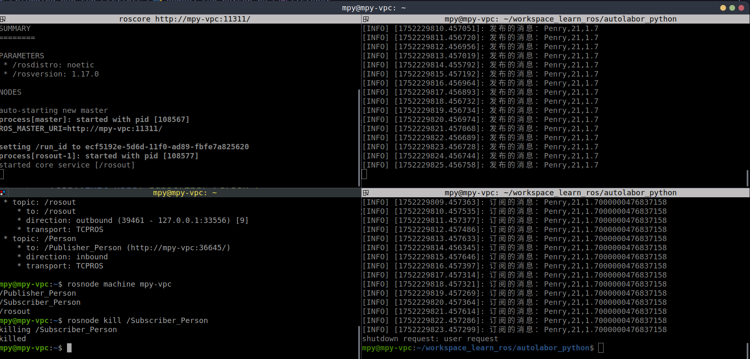Click the green maximize window button
The image size is (750, 359).
(x=732, y=8)
